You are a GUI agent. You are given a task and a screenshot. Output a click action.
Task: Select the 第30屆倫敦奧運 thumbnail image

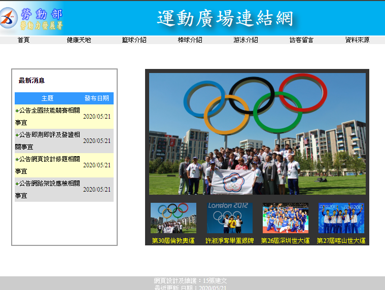pyautogui.click(x=173, y=218)
